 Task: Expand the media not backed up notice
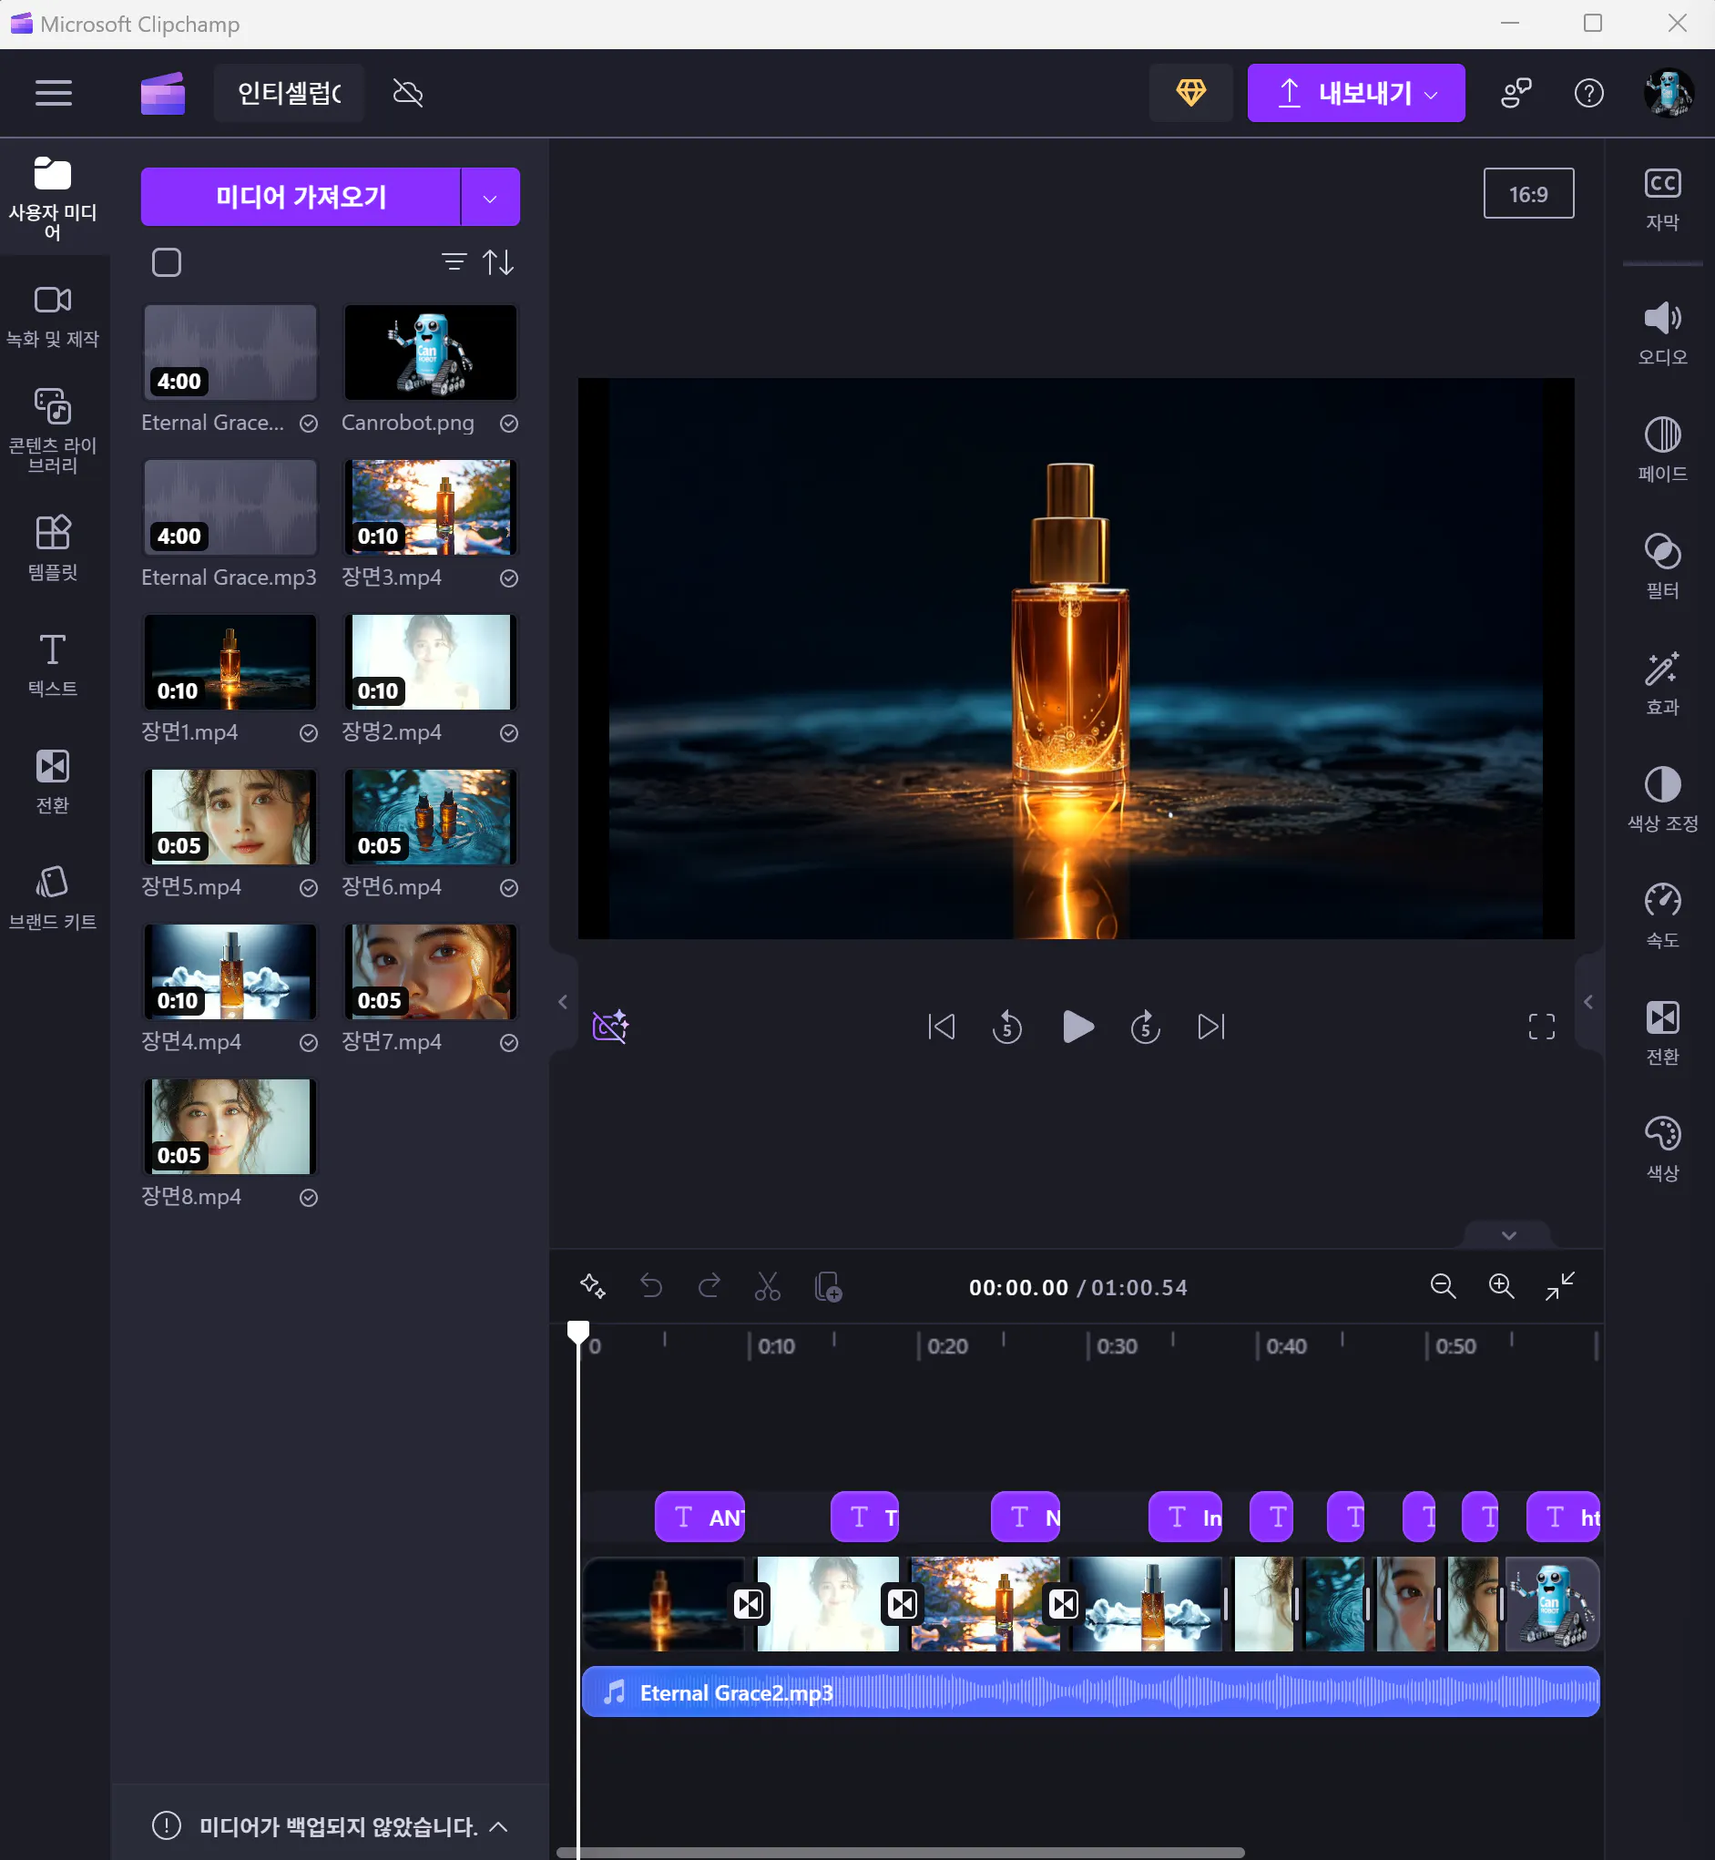point(498,1826)
